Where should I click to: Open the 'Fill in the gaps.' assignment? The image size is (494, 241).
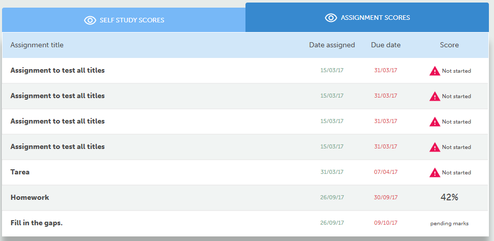tap(36, 223)
